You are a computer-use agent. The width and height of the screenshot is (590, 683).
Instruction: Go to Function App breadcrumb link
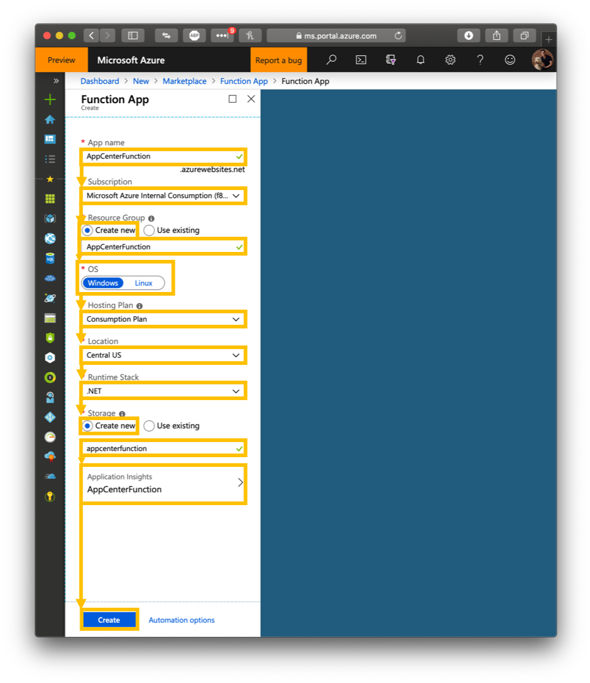[244, 81]
